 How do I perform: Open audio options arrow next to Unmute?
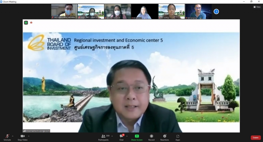[x=13, y=136]
